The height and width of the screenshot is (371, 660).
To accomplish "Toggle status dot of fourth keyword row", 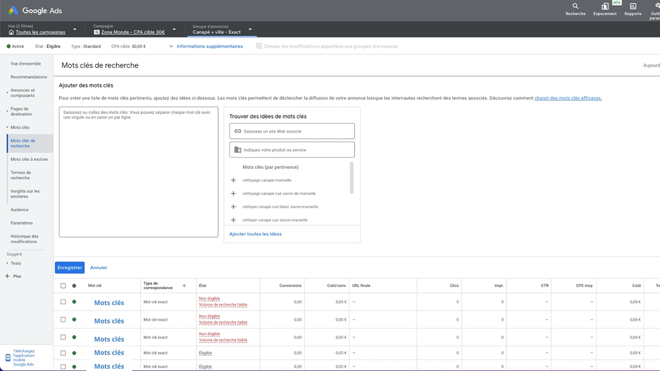I will coord(74,353).
